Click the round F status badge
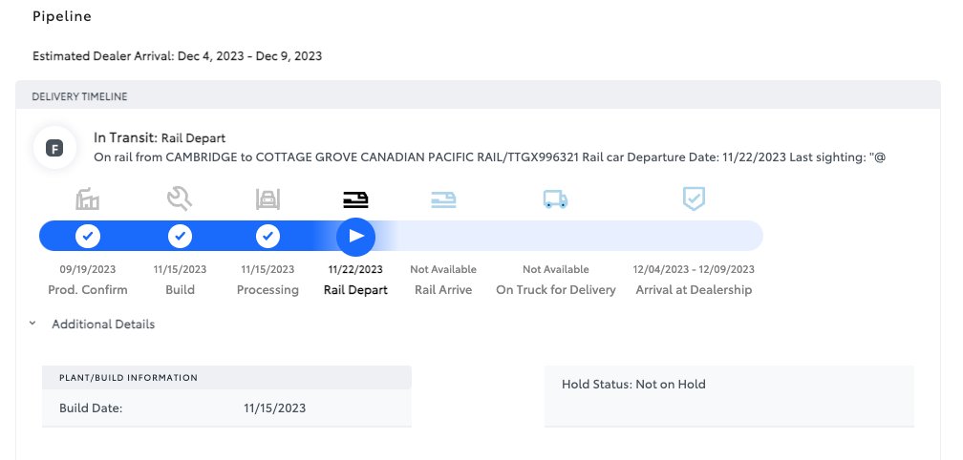This screenshot has height=460, width=963. [54, 149]
